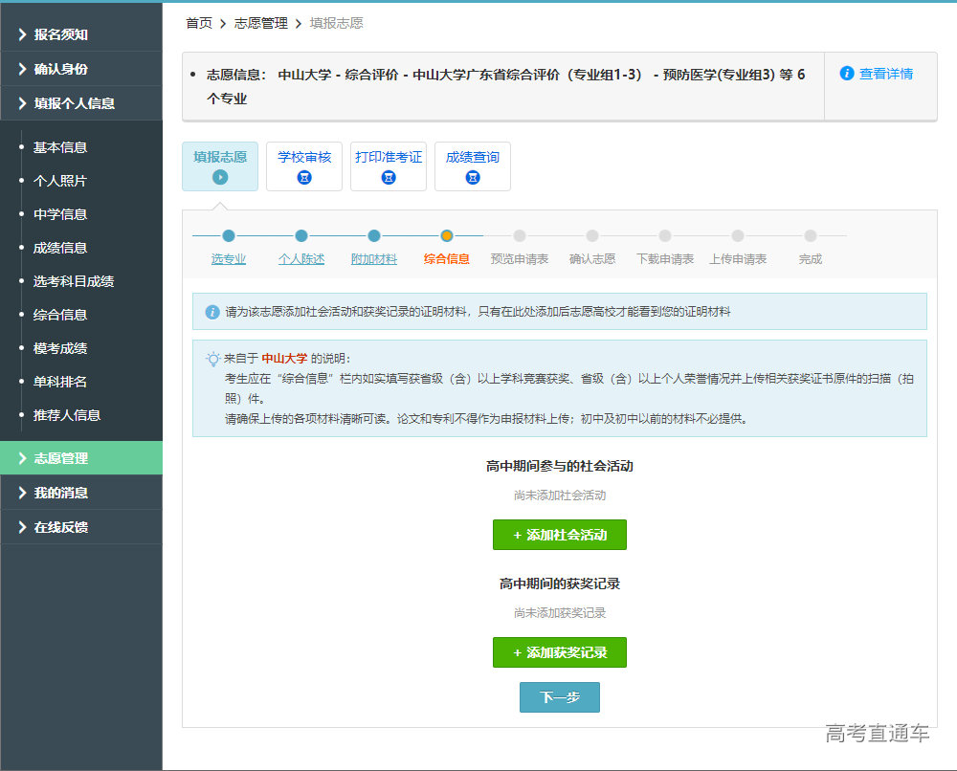Click the 完成 step circle at the end
Viewport: 957px width, 771px height.
(810, 235)
